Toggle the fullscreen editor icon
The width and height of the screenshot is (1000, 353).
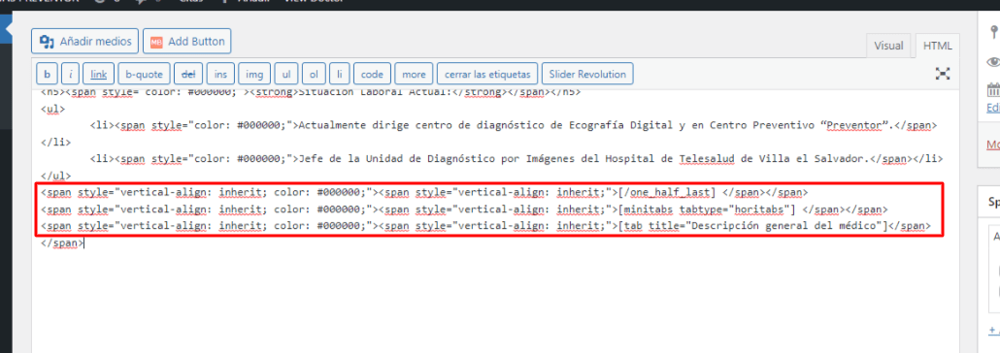click(x=943, y=74)
